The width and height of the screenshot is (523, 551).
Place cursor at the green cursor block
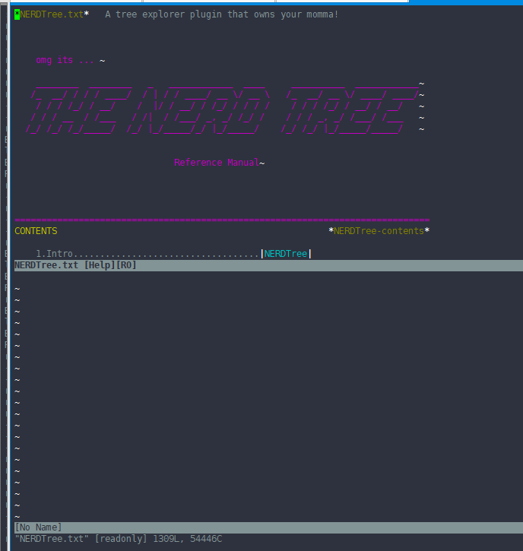17,14
